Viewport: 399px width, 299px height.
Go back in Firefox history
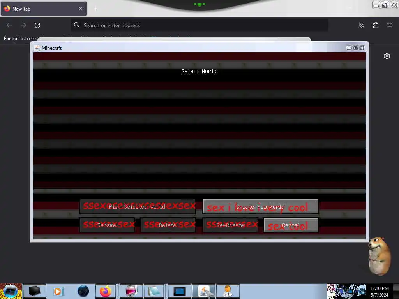(9, 25)
